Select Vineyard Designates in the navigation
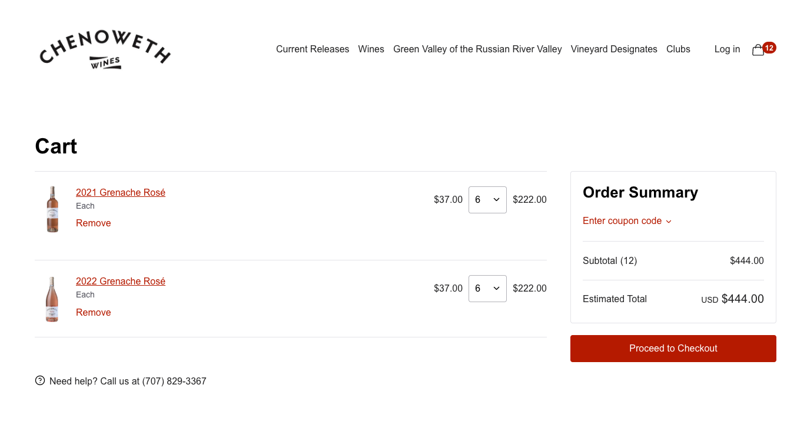The height and width of the screenshot is (435, 807). [614, 49]
